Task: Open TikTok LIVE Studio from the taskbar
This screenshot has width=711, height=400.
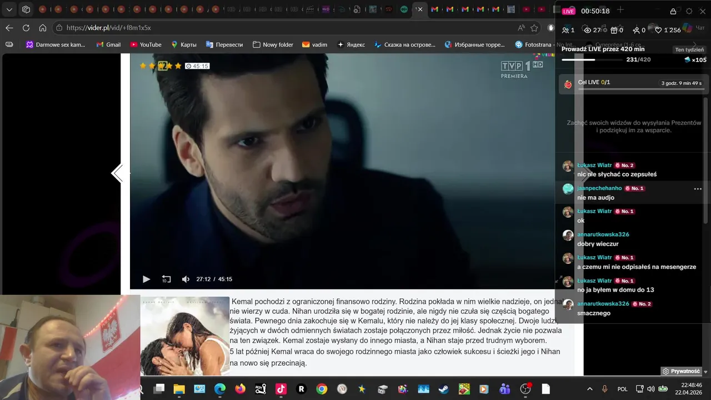Action: click(281, 389)
